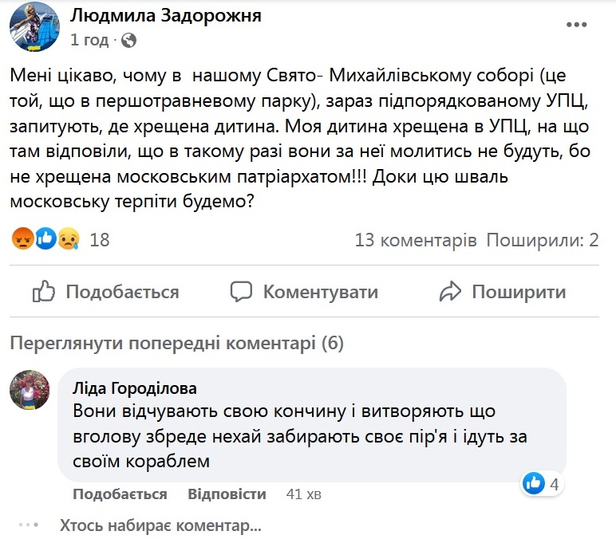This screenshot has height=539, width=616.
Task: Click the blue like badge on comment
Action: [533, 483]
